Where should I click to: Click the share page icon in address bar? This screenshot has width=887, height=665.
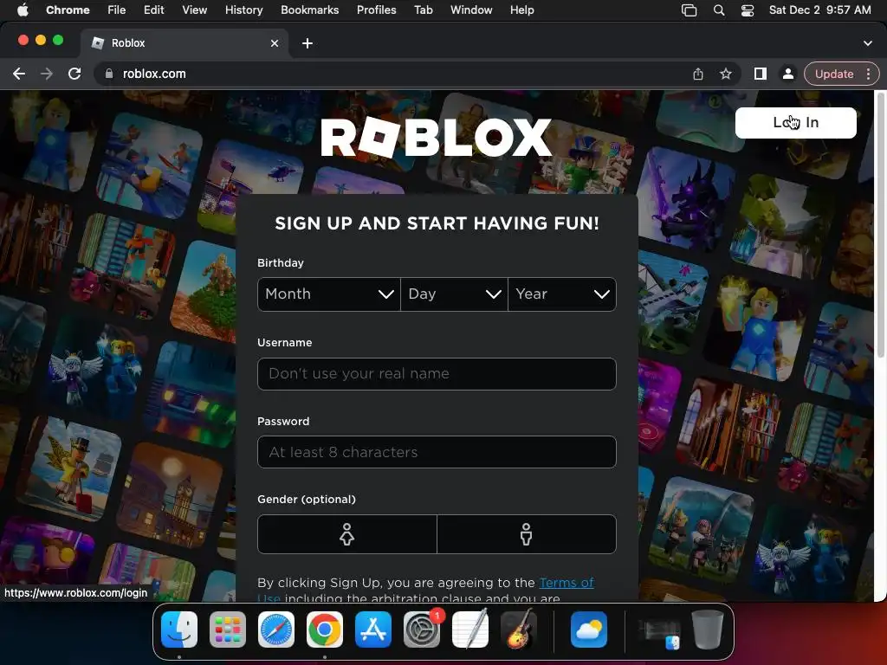pos(698,74)
